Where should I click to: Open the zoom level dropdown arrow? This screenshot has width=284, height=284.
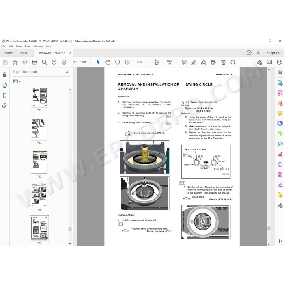tap(148, 62)
